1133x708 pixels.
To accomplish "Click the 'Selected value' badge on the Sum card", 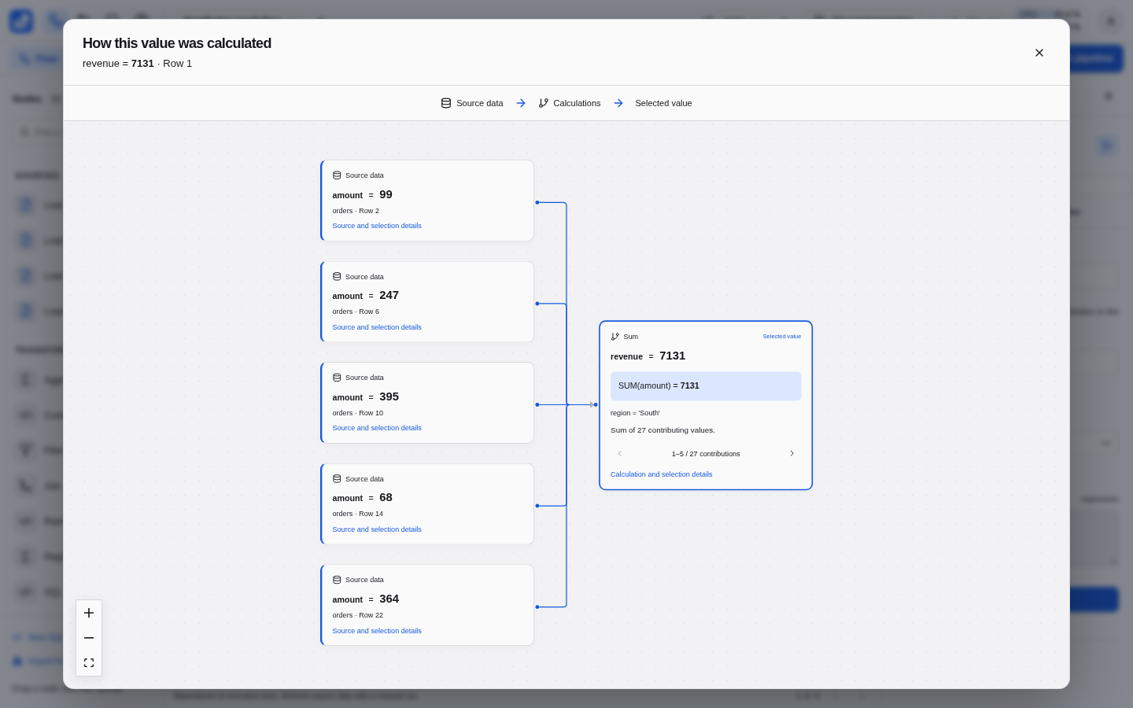I will [782, 337].
